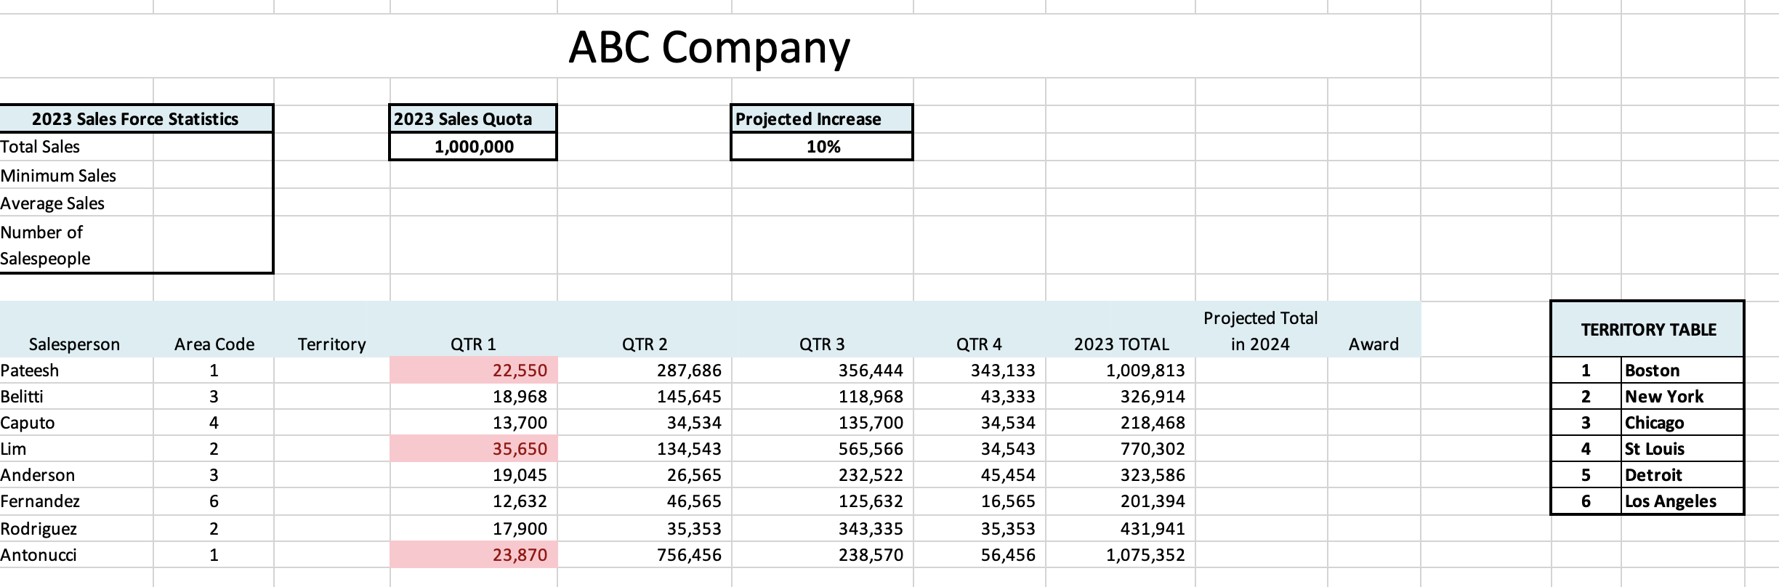The width and height of the screenshot is (1779, 587).
Task: Select empty value cell beside Total Sales
Action: pyautogui.click(x=213, y=147)
